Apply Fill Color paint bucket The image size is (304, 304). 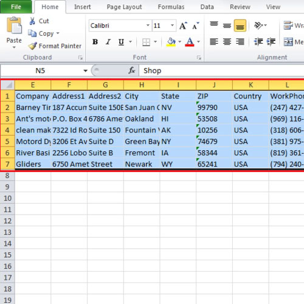pos(171,42)
